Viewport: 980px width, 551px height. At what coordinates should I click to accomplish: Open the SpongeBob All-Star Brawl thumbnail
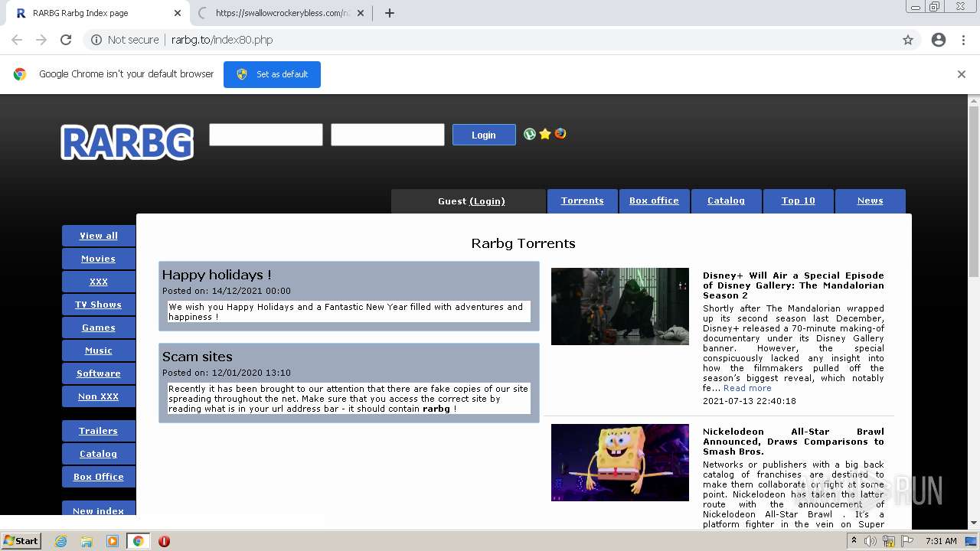[x=620, y=462]
